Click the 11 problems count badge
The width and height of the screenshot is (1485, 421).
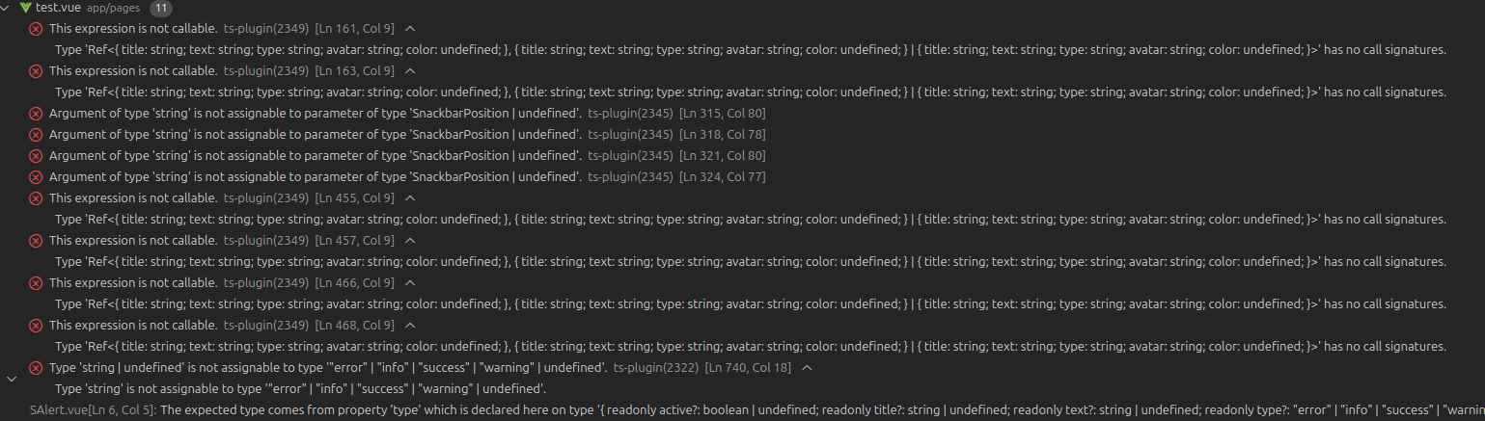tap(162, 8)
